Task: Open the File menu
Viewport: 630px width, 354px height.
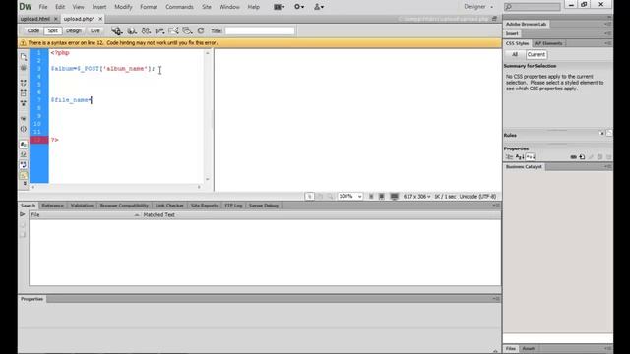Action: [43, 7]
